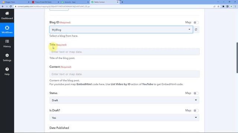Click the Content input field
This screenshot has width=238, height=133.
[125, 74]
